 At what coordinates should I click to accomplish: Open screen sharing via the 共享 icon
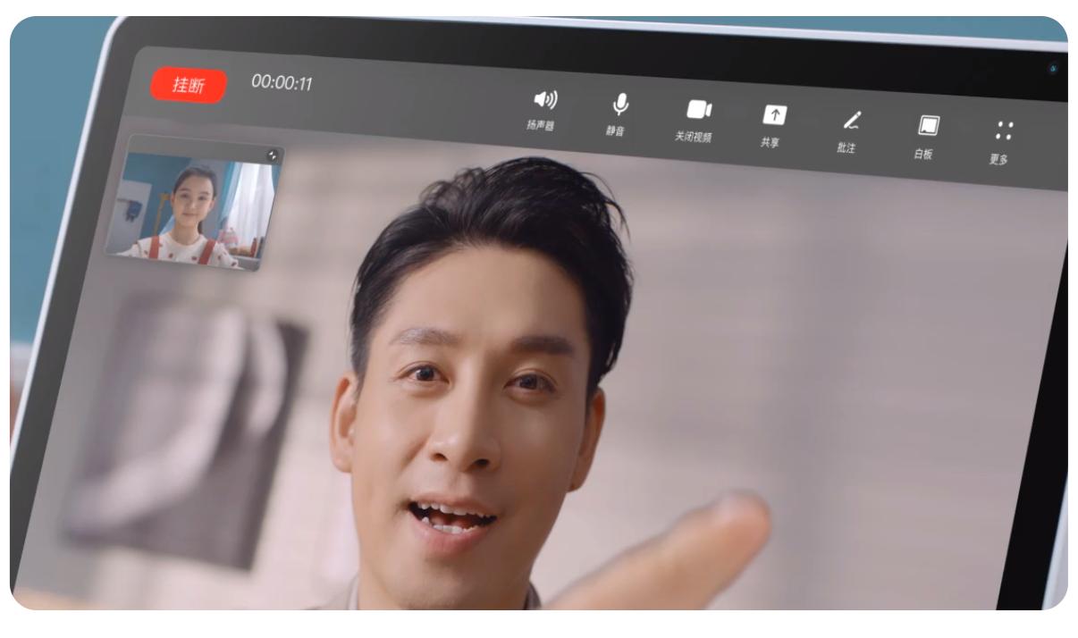tap(774, 115)
